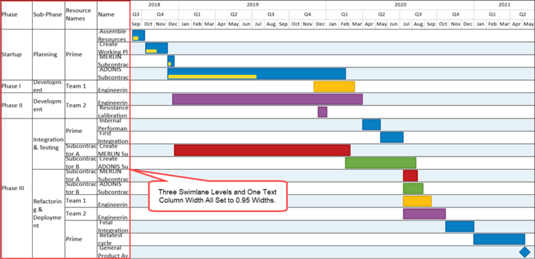
Task: Select the Phase III Team 2 purple bar
Action: [x=425, y=214]
